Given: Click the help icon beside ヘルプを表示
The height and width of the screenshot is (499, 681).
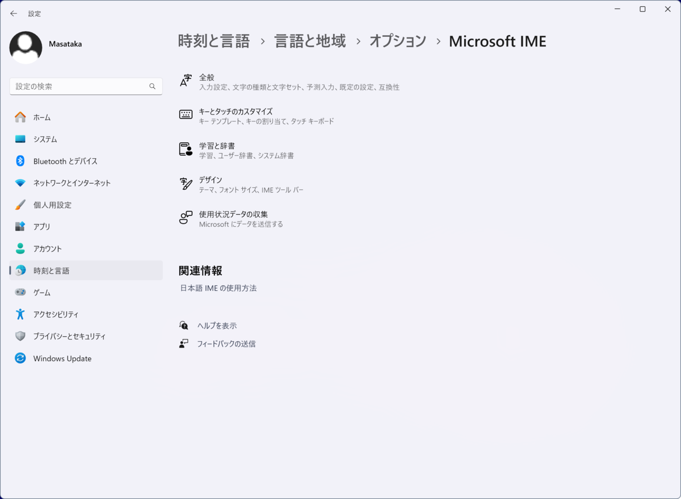Looking at the screenshot, I should tap(184, 325).
